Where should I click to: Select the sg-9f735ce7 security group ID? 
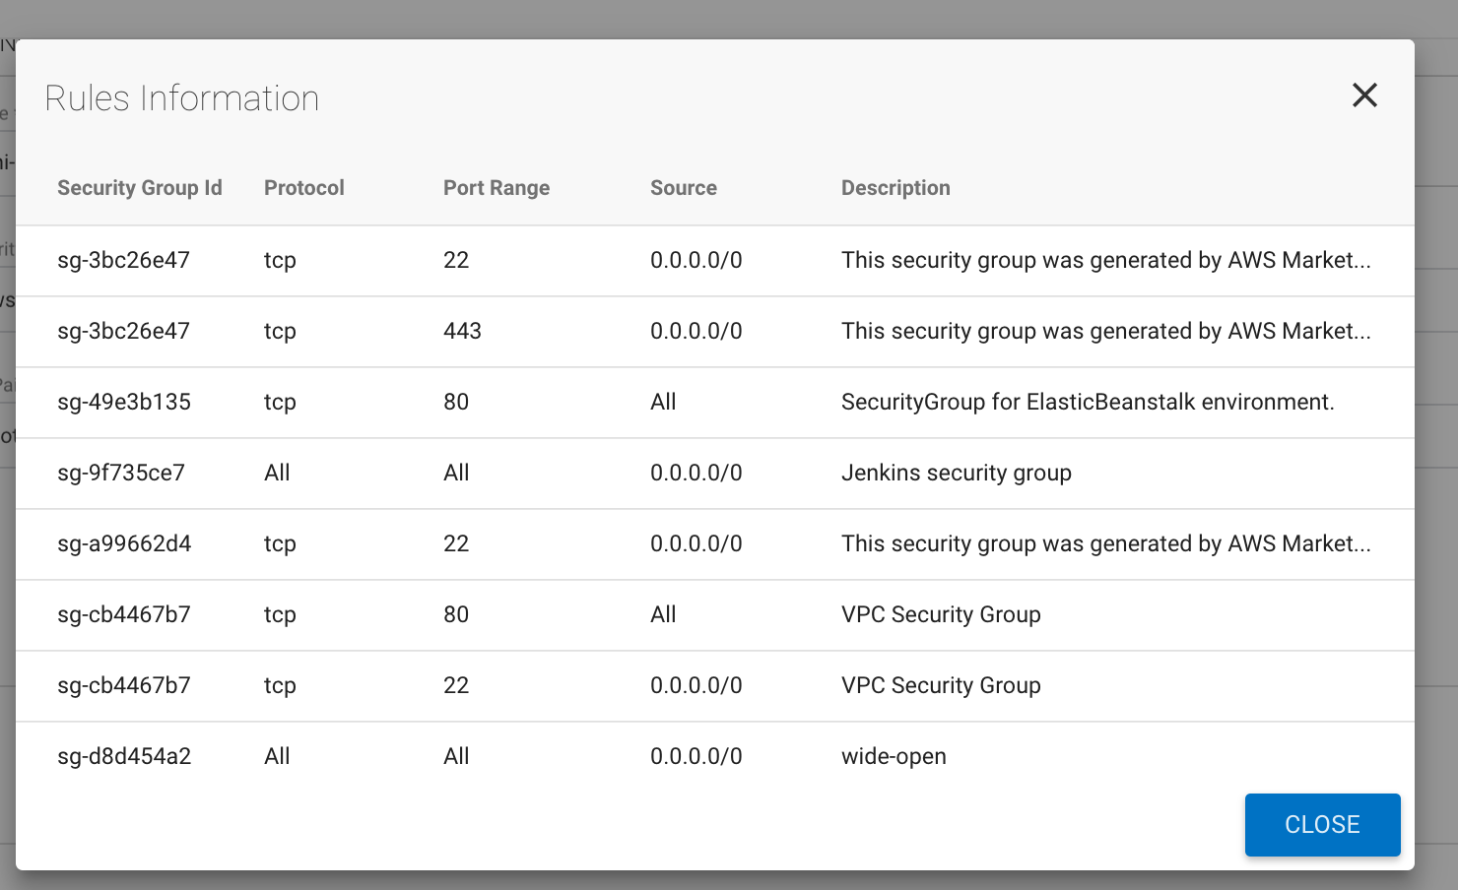click(121, 473)
